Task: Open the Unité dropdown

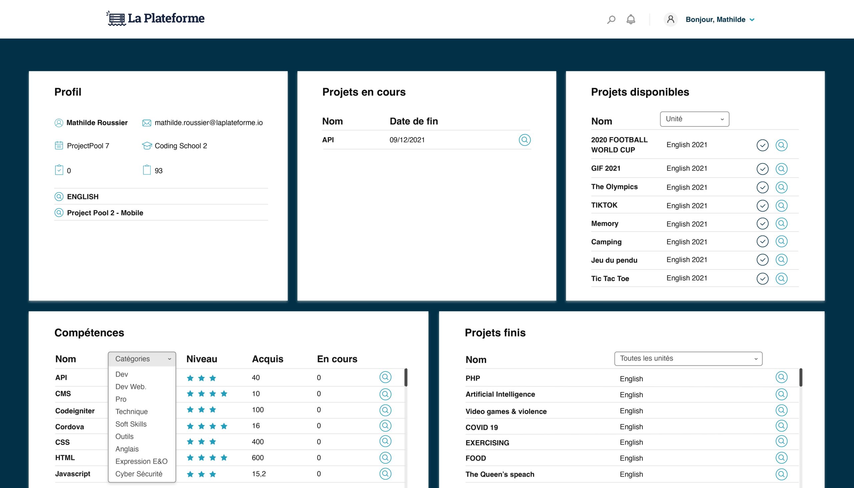Action: point(694,119)
